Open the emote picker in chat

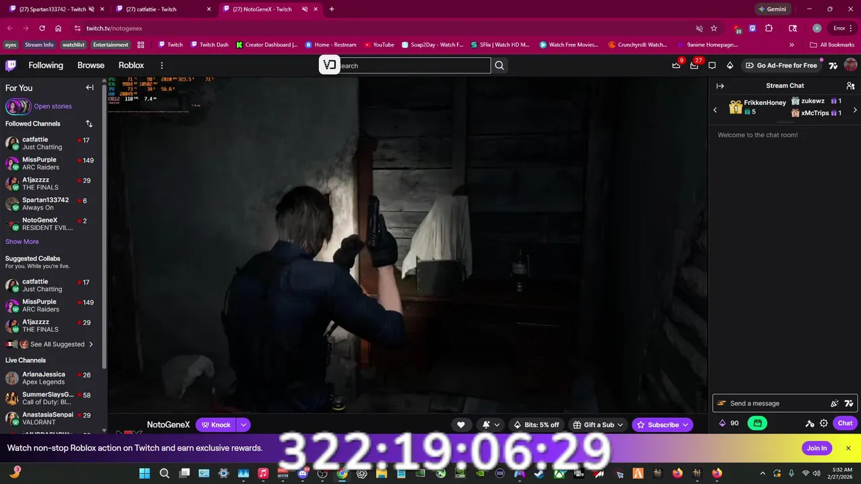[x=849, y=403]
